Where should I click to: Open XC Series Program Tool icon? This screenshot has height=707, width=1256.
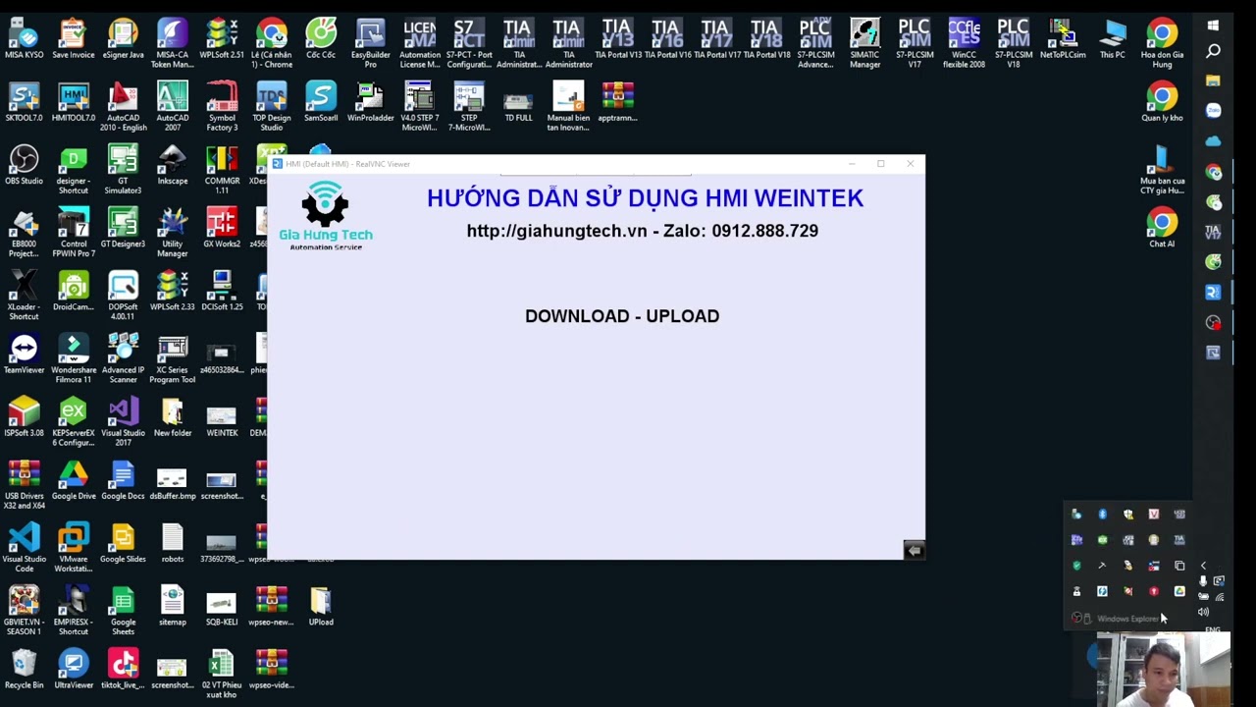173,358
